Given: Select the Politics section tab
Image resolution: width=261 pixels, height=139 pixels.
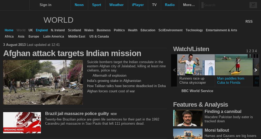Looking at the screenshot, I should pyautogui.click(x=119, y=30).
